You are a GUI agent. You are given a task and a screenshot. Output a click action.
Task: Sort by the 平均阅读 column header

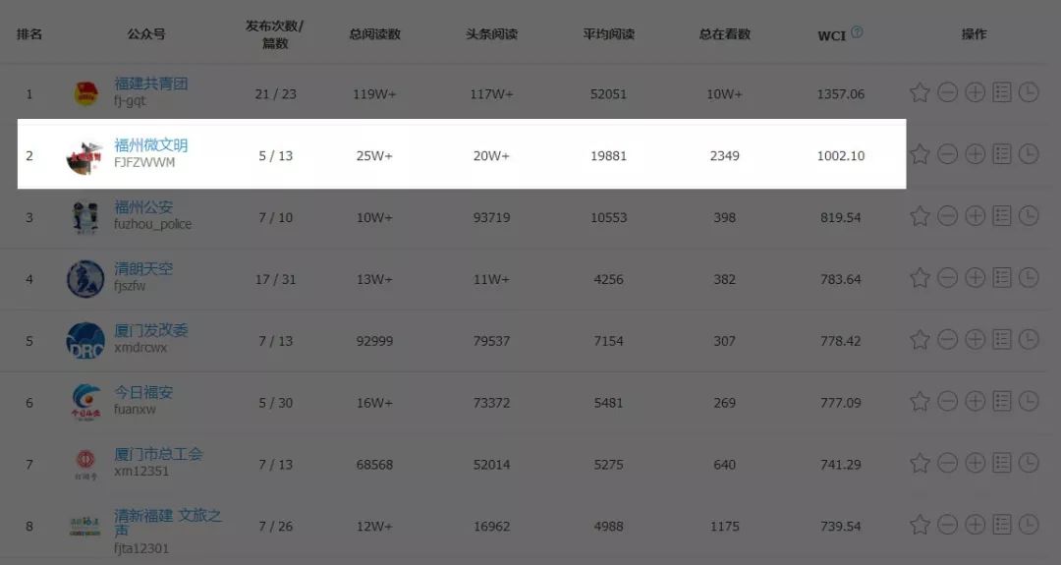tap(608, 33)
